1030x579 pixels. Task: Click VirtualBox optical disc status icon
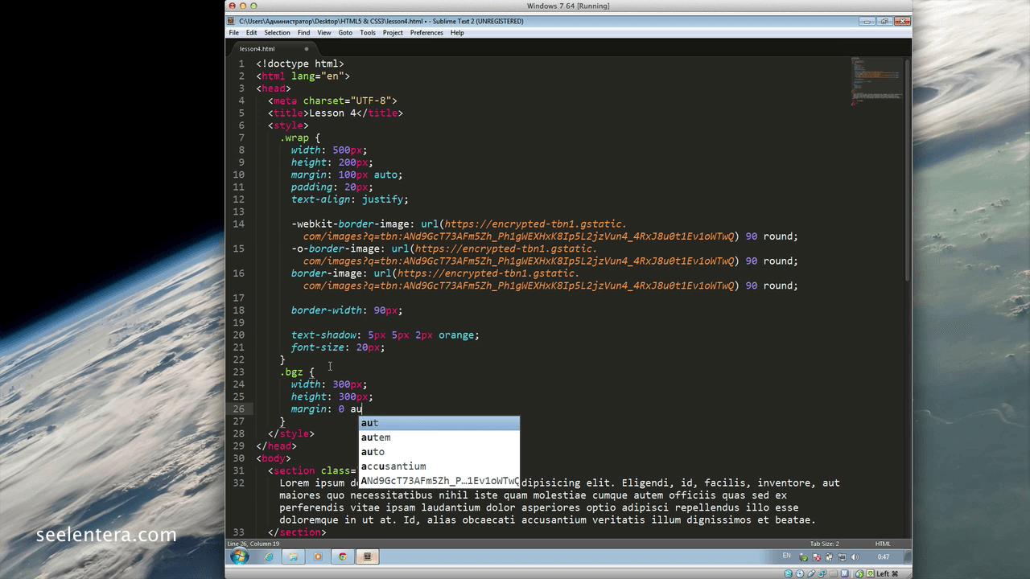tap(800, 573)
